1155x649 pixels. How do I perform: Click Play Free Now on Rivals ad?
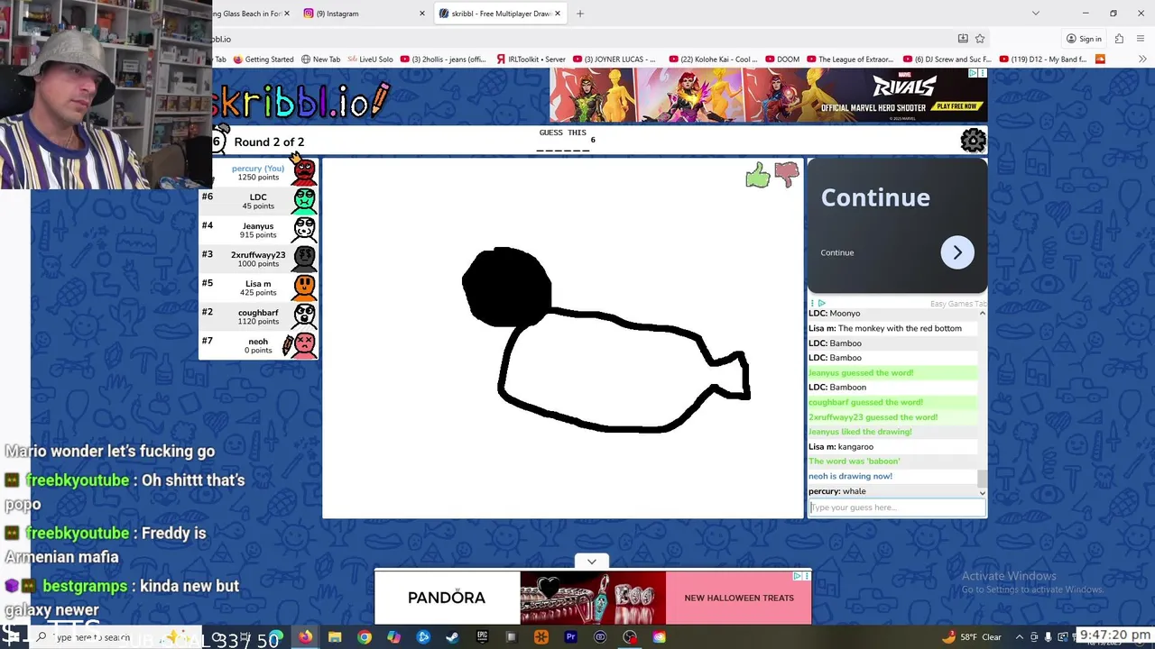tap(957, 106)
